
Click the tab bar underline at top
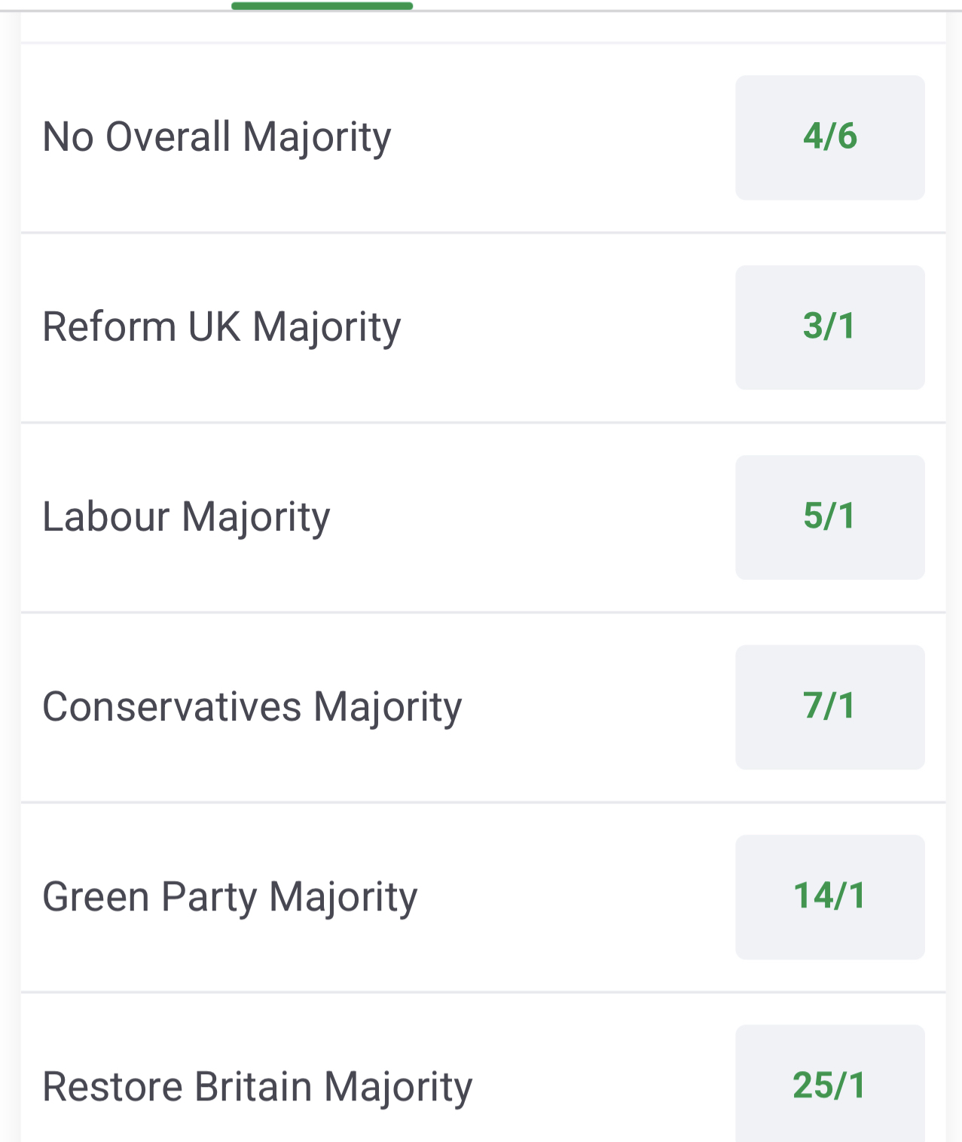tap(322, 6)
